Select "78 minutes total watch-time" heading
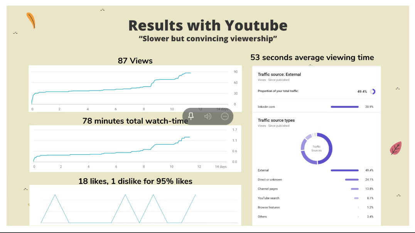415x233 pixels. (135, 121)
